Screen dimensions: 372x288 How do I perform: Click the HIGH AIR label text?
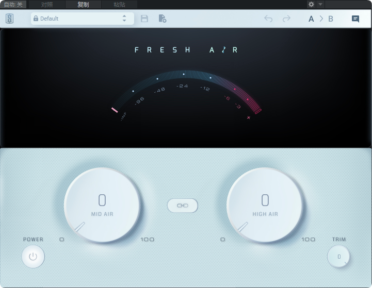265,214
